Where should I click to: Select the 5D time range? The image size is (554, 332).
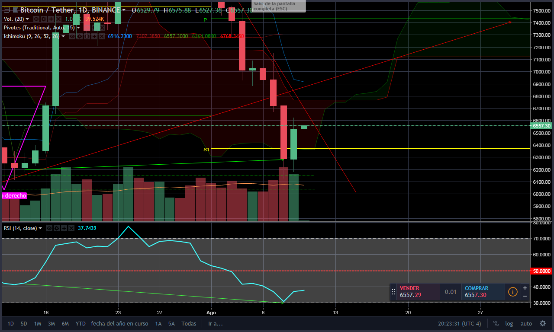coord(24,323)
